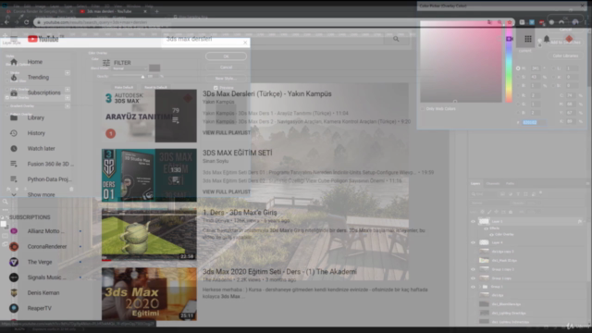Hide Group 1 copy 2 layer
This screenshot has height=333, width=592.
[473, 269]
